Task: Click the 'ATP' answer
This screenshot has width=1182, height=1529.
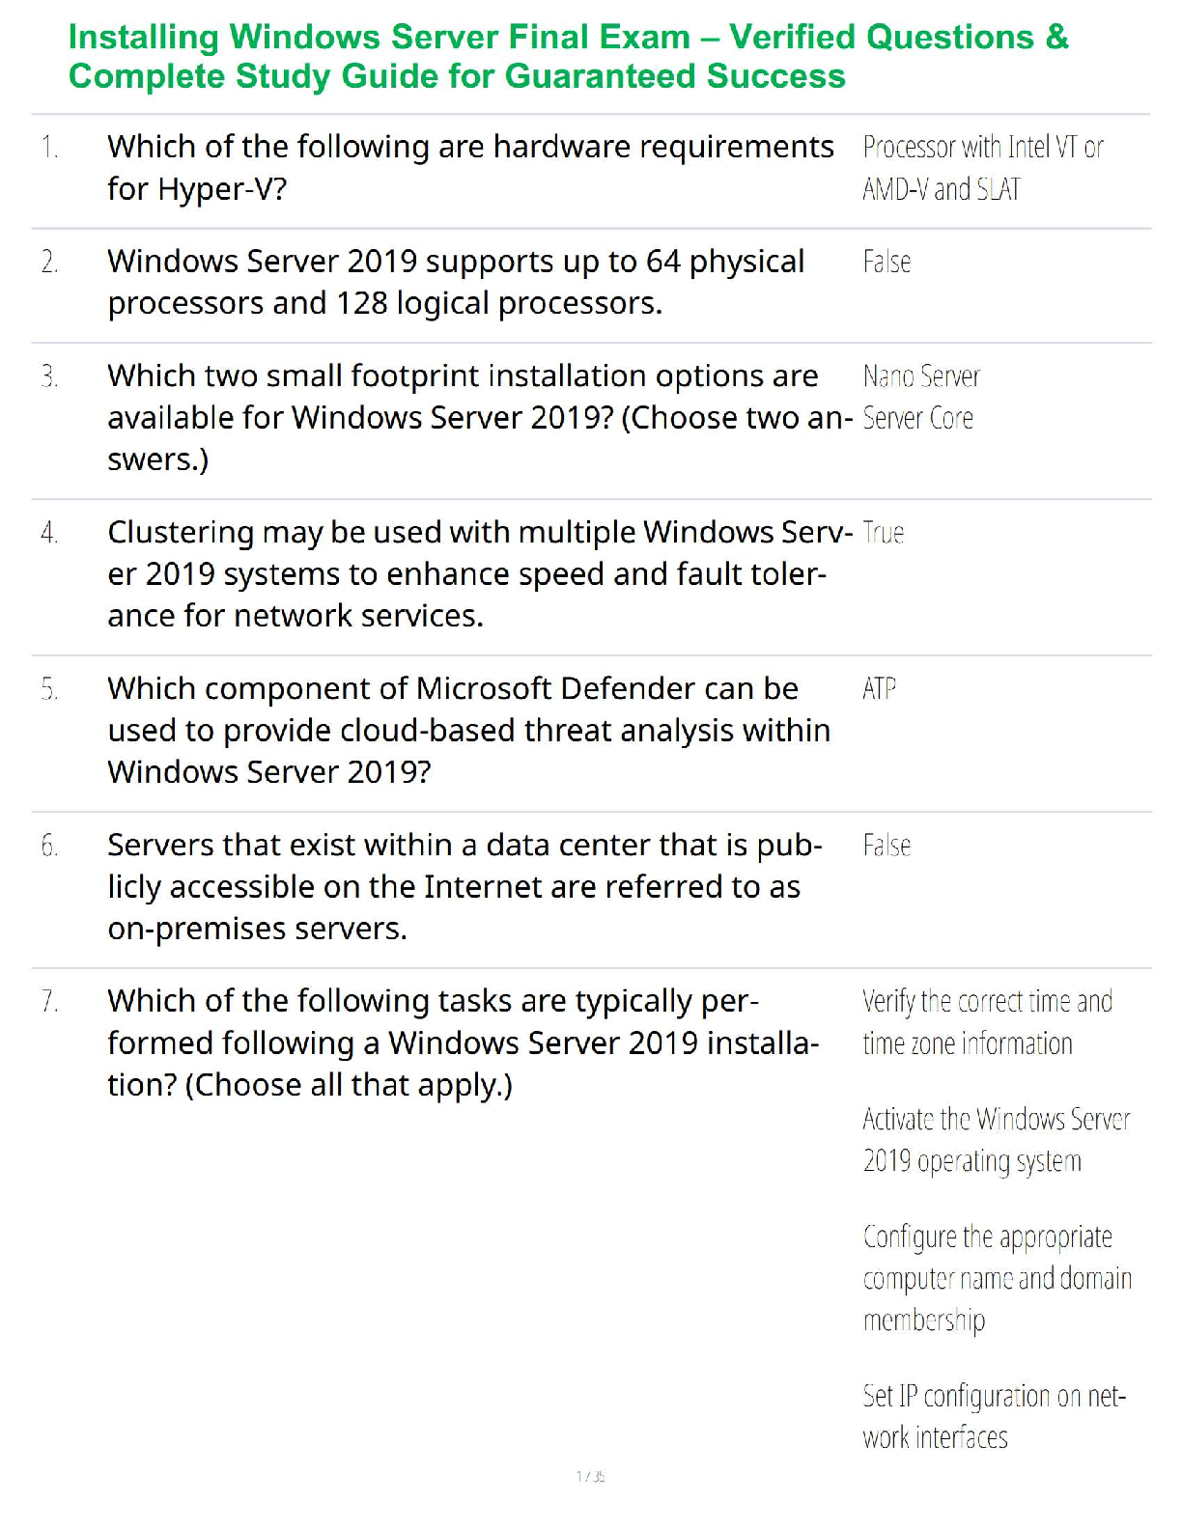Action: [x=879, y=689]
